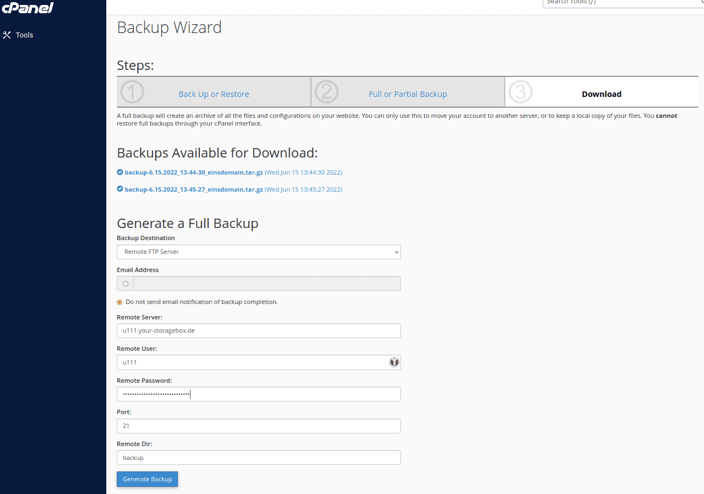Click the cPanel logo

[x=28, y=7]
